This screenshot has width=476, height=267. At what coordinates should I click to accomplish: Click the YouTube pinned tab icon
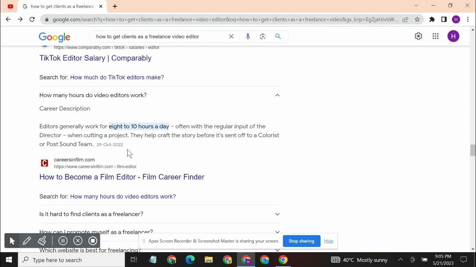10,6
